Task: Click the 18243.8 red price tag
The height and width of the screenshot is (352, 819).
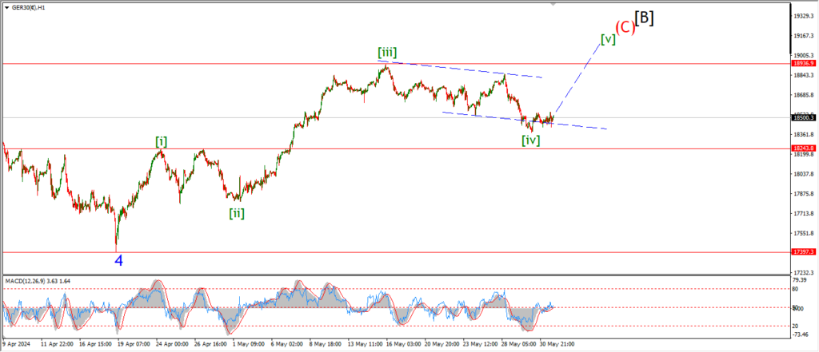Action: point(803,148)
